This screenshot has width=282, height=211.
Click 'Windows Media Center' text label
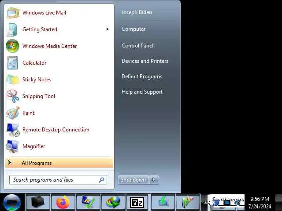click(50, 46)
